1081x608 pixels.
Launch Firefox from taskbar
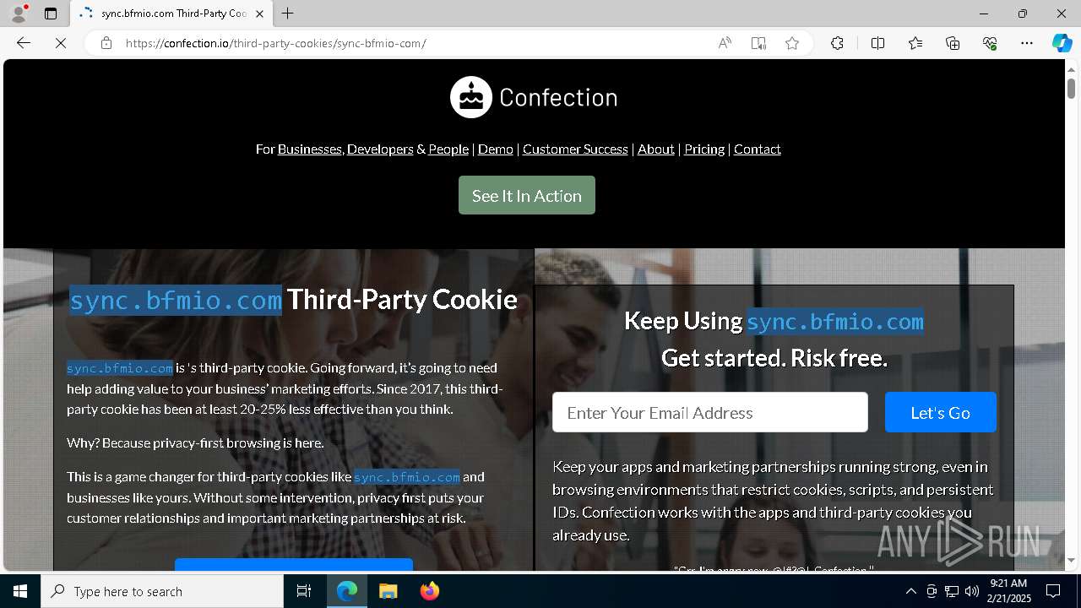430,591
